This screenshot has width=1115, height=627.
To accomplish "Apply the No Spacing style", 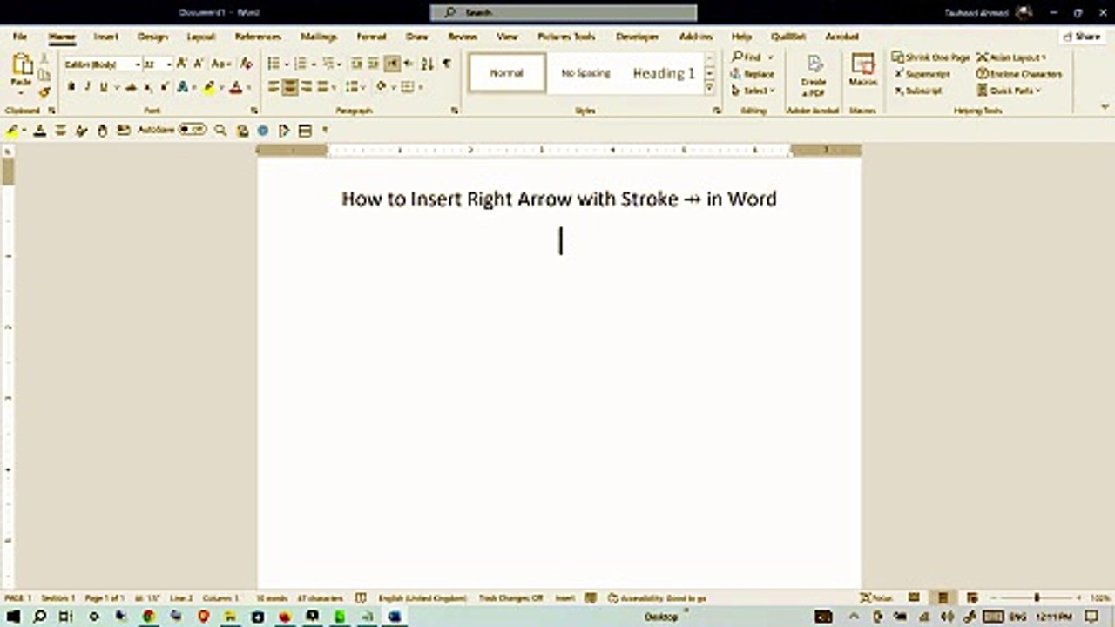I will (585, 73).
